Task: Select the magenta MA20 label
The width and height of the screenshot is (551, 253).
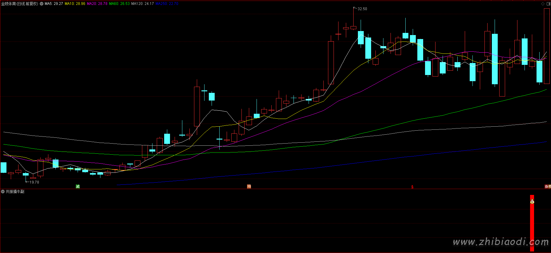Action: [97, 4]
